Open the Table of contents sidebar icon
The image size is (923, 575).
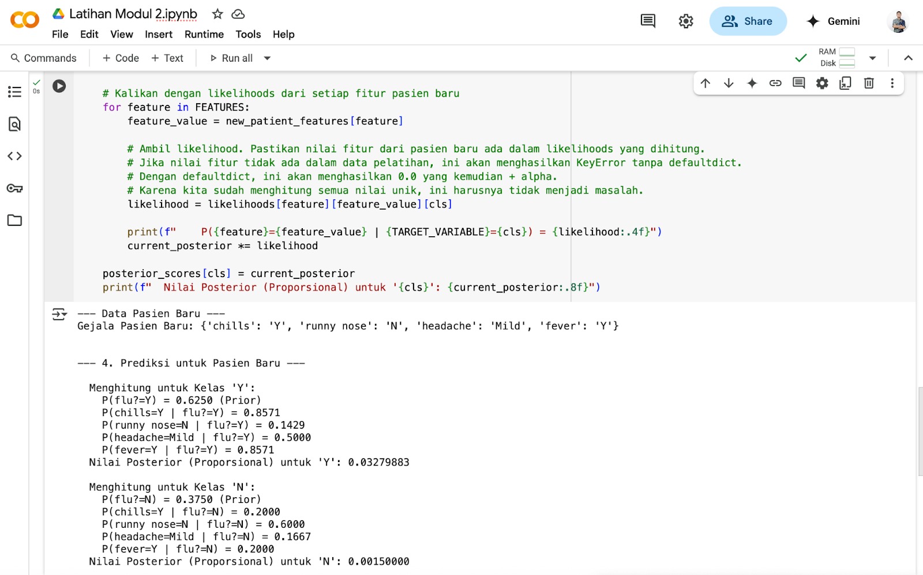click(14, 92)
